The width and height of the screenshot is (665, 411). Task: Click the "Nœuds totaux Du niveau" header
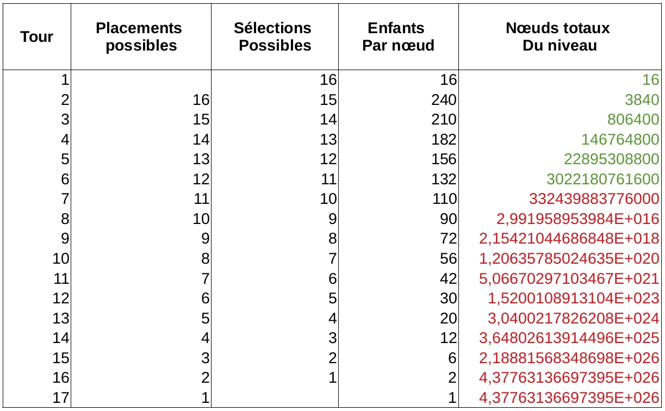[x=560, y=37]
